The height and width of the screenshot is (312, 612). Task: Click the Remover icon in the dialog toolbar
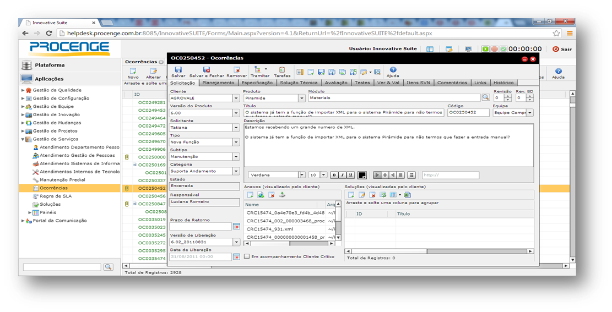tap(236, 70)
